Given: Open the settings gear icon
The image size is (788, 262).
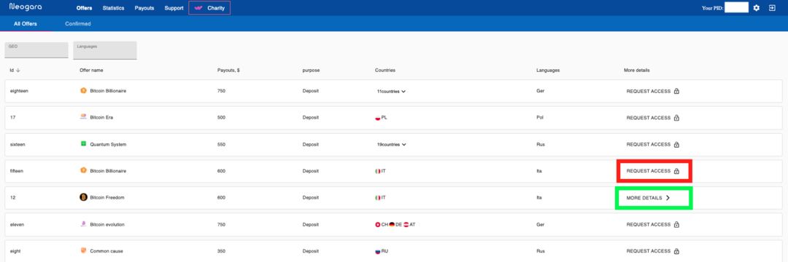Looking at the screenshot, I should coord(757,8).
